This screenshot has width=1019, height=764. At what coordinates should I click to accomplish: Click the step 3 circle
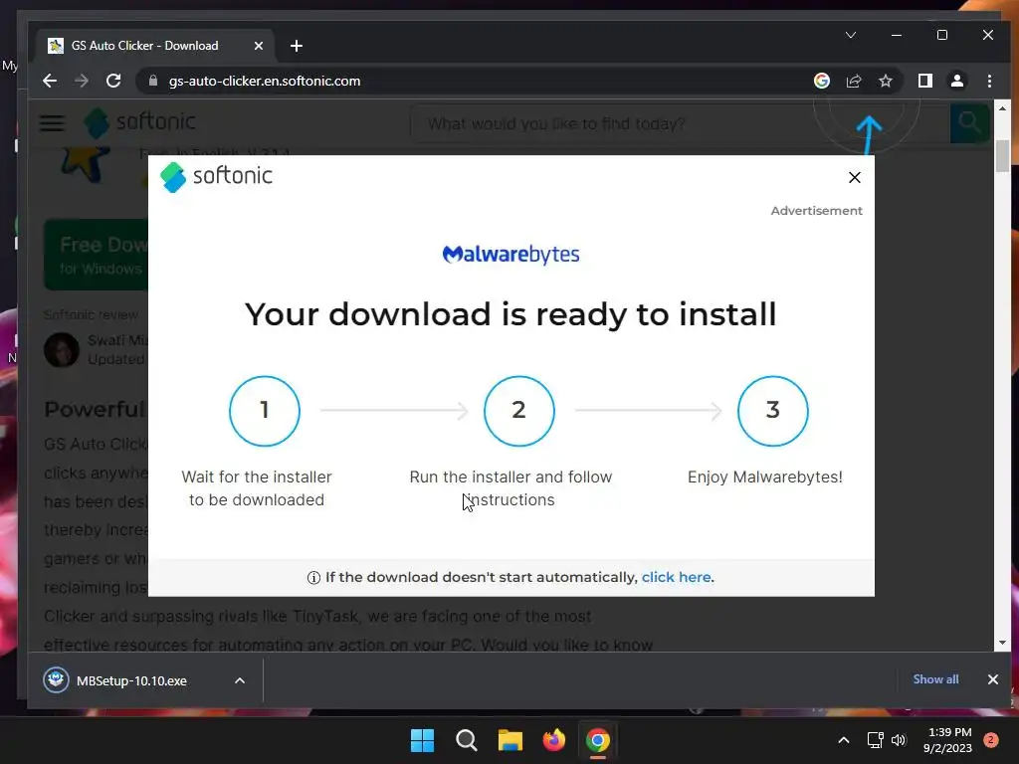(772, 411)
